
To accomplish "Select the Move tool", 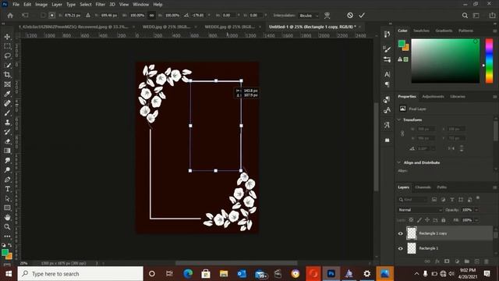I will (x=7, y=37).
